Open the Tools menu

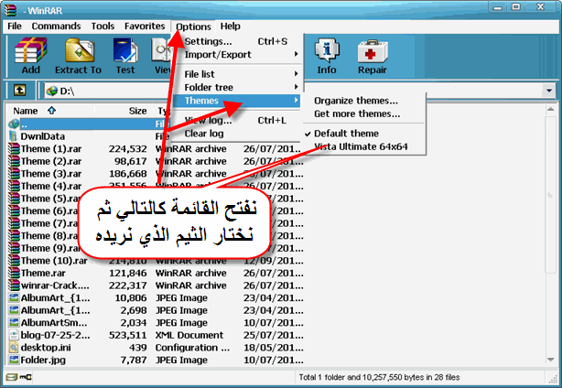tap(103, 27)
